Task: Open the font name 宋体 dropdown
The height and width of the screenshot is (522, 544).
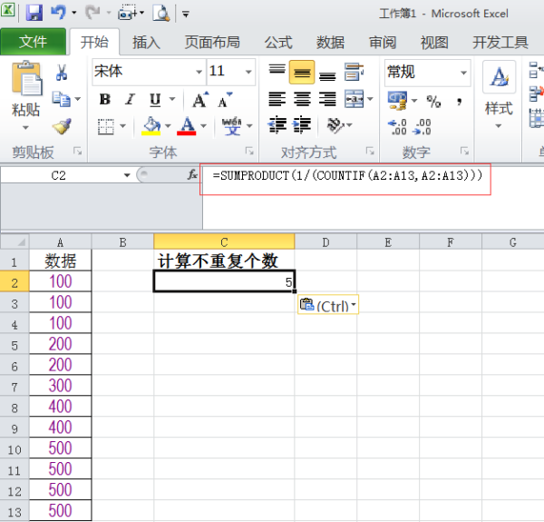Action: 199,72
